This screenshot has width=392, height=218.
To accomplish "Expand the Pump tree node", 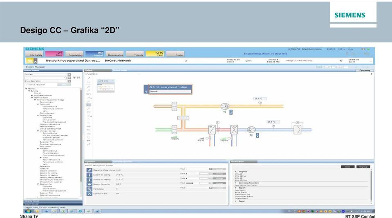I will [x=41, y=158].
